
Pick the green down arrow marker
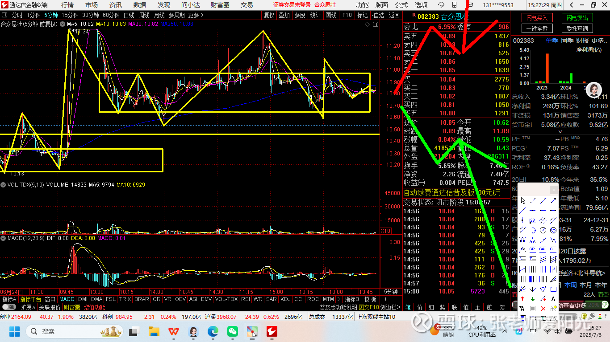tap(533, 299)
